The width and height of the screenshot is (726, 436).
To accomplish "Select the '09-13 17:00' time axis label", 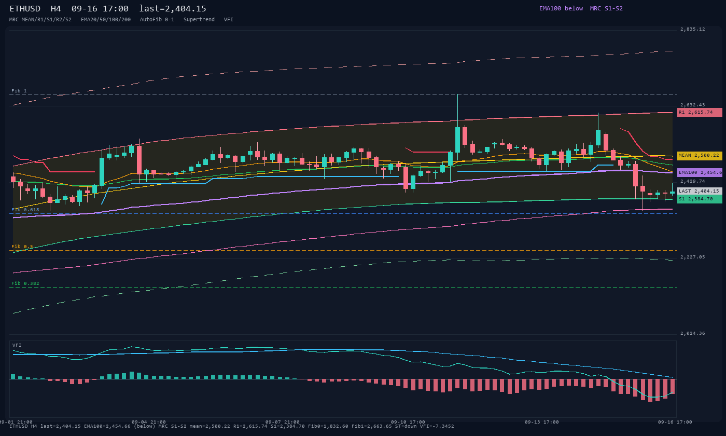I will pos(542,422).
